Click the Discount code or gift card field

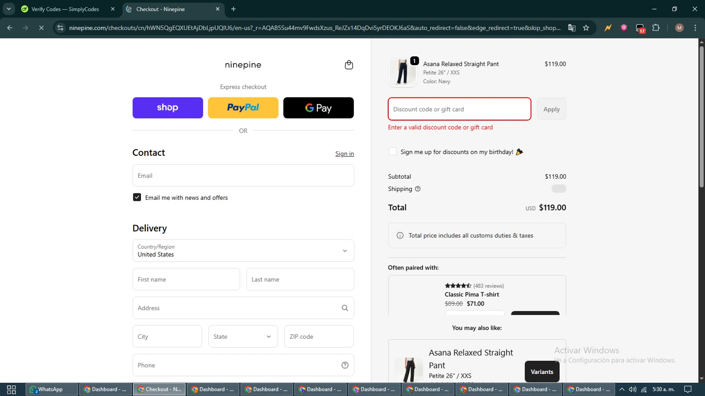459,109
